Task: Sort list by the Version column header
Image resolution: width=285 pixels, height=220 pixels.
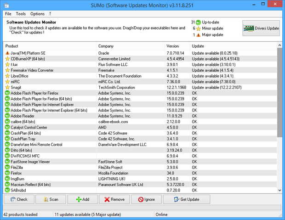Action: pyautogui.click(x=177, y=46)
